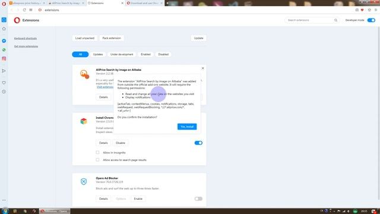Open the Flow arrow sidebar icon
The image size is (380, 214).
(x=4, y=71)
